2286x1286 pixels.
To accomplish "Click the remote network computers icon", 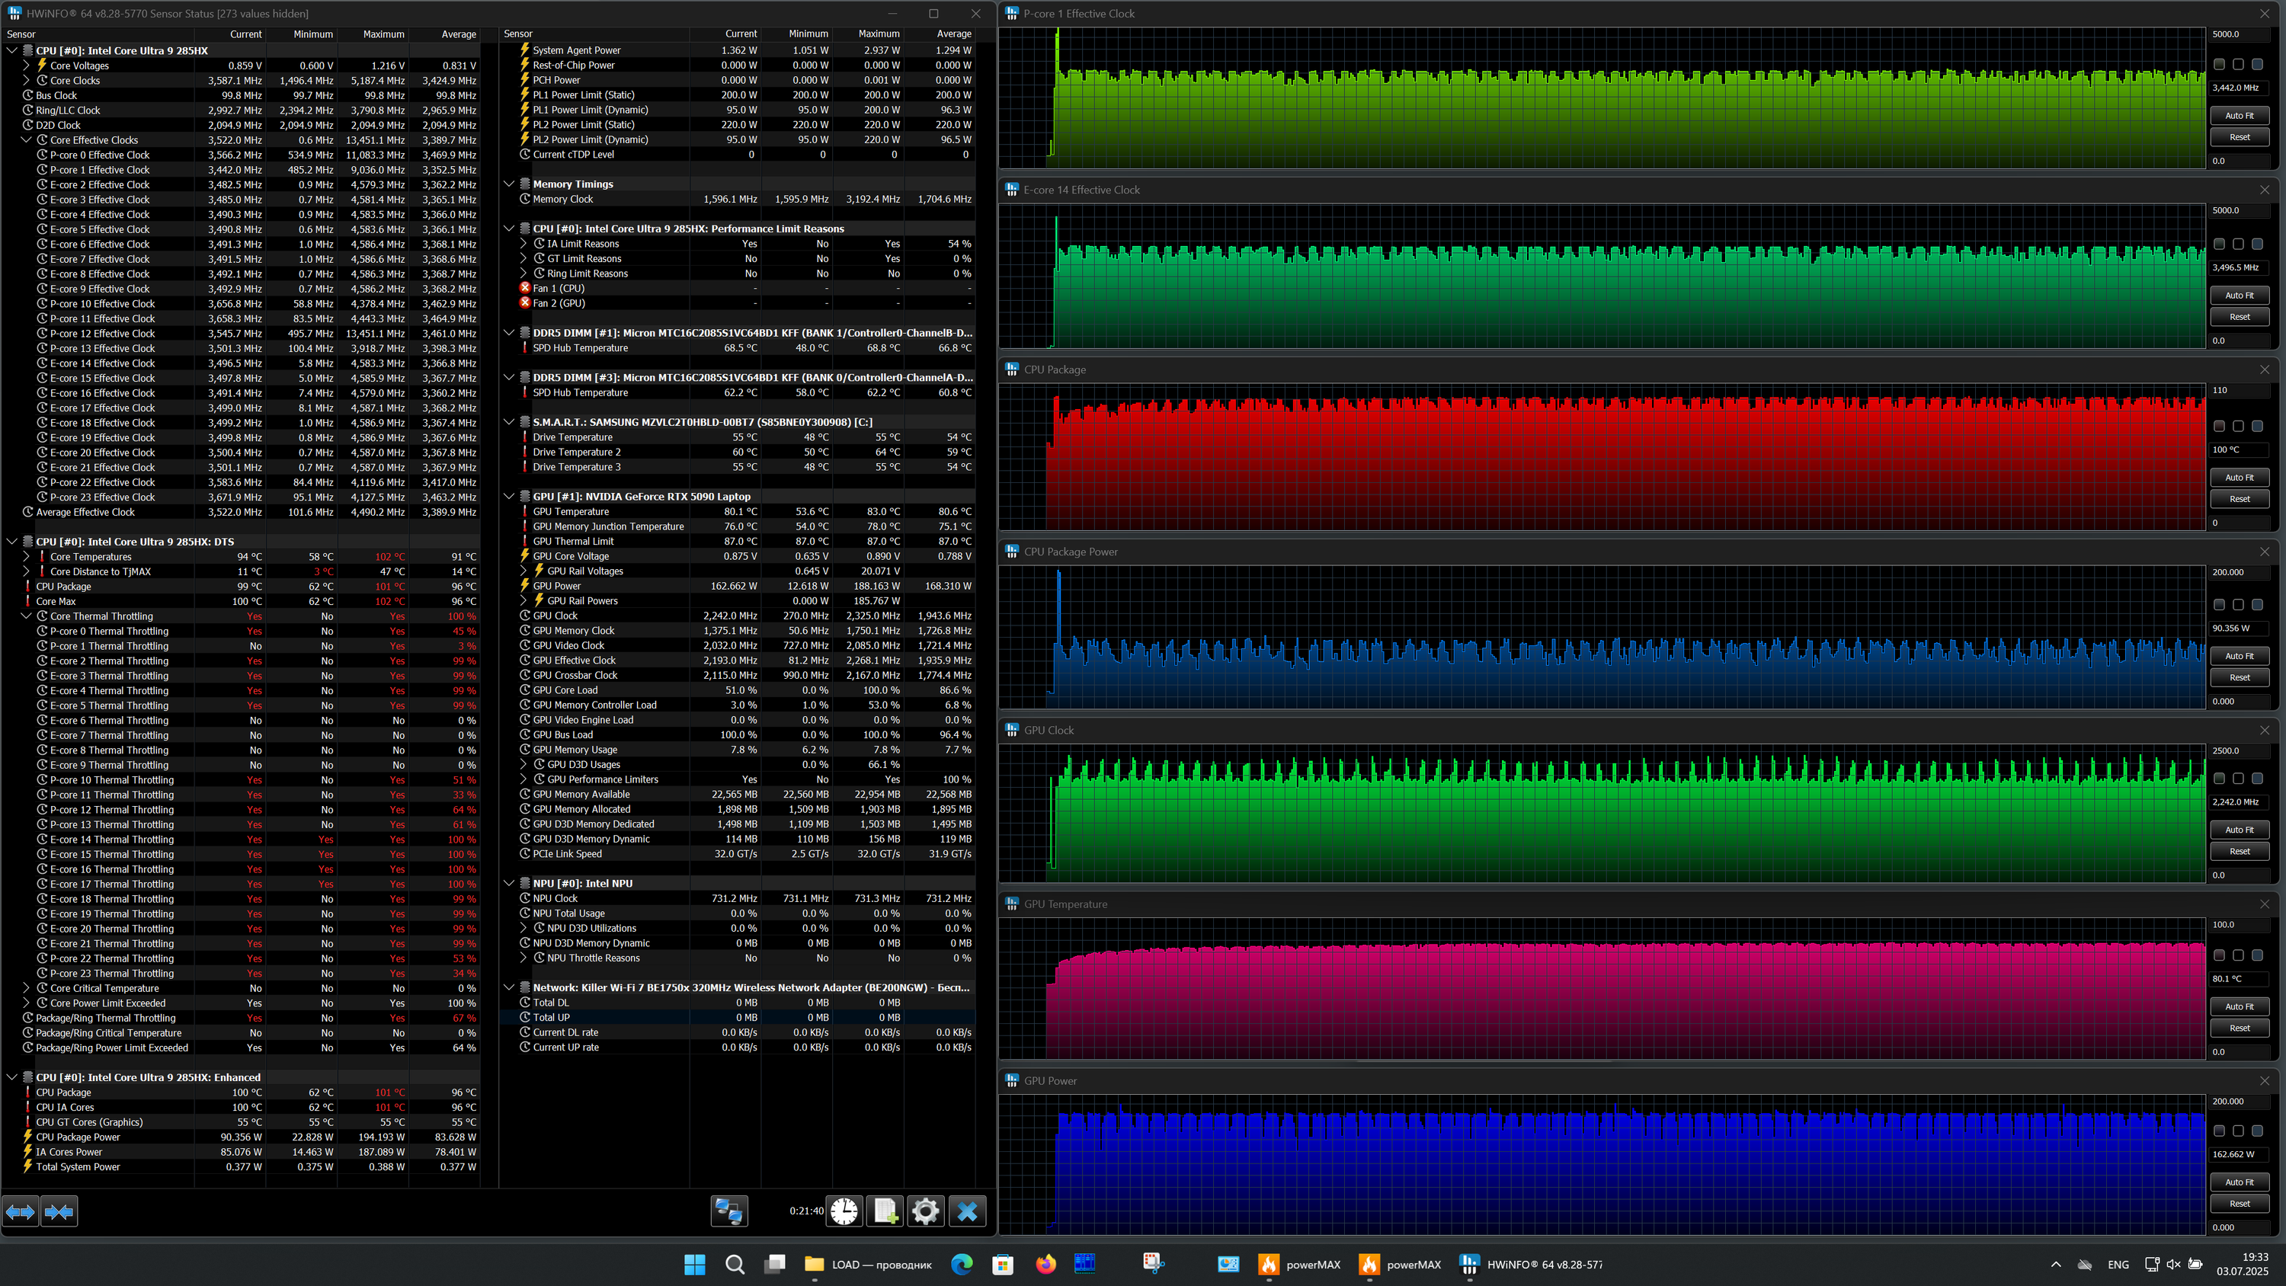I will tap(729, 1211).
